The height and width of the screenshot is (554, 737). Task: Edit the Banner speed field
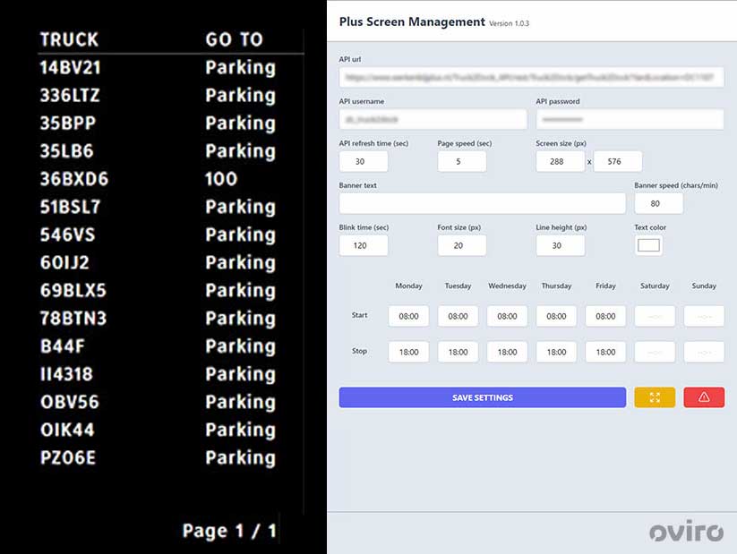tap(659, 203)
